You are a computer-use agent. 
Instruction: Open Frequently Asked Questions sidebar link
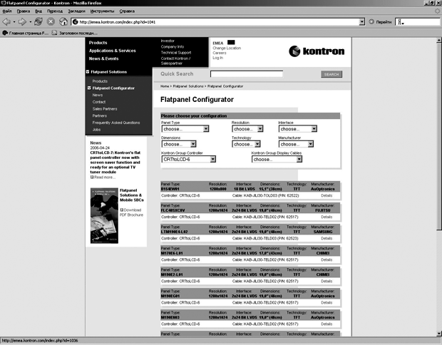(116, 123)
